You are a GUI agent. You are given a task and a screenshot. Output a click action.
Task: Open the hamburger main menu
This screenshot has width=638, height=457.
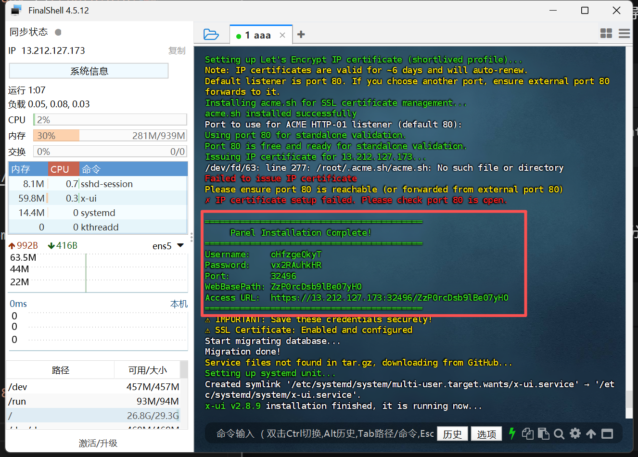[624, 33]
